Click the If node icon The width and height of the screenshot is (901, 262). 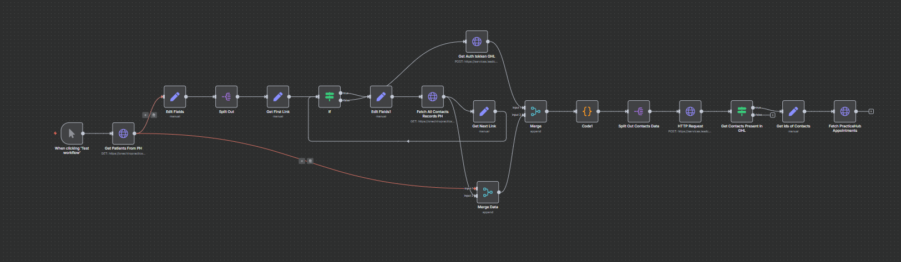pyautogui.click(x=330, y=96)
